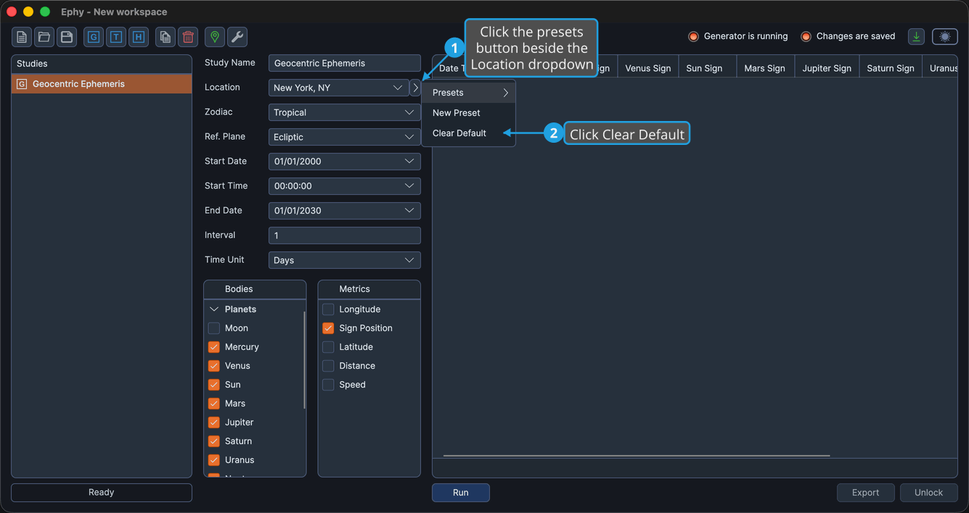Click the Ready status bar
969x513 pixels.
pos(102,493)
